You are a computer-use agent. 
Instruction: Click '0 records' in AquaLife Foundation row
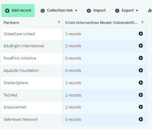point(73,70)
